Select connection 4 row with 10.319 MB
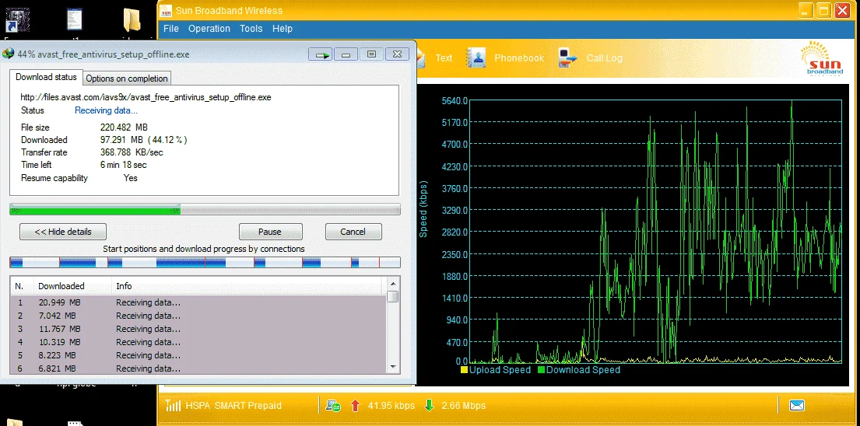Image resolution: width=860 pixels, height=426 pixels. point(198,342)
